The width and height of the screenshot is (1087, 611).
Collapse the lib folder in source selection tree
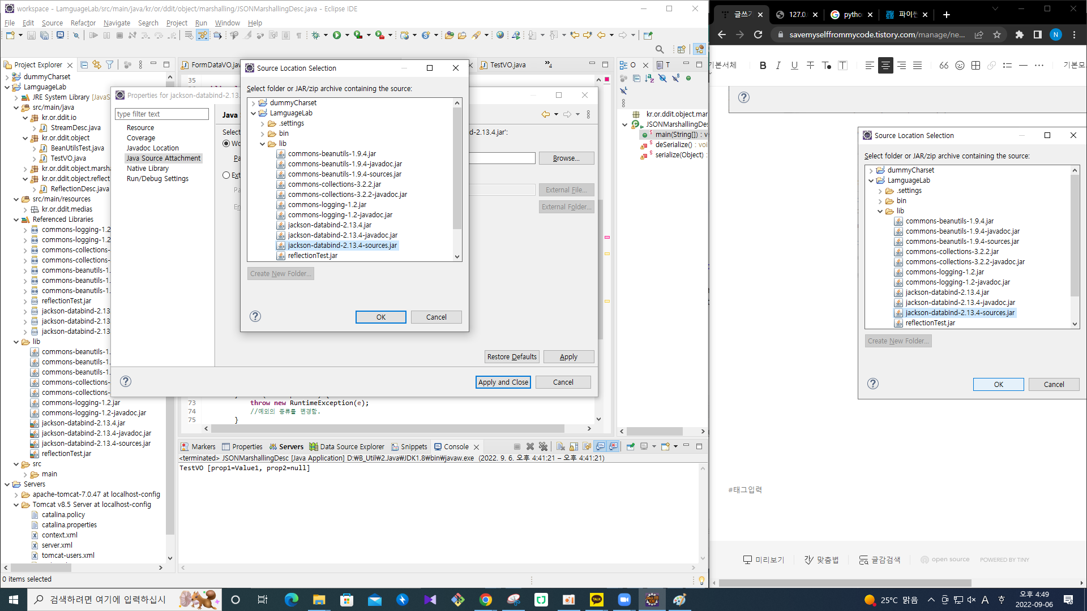coord(263,144)
